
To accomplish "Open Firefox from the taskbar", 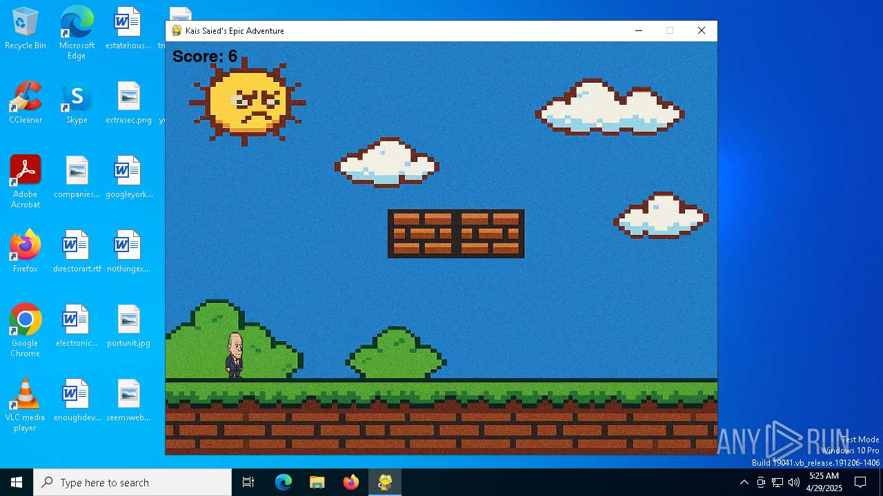I will (351, 482).
